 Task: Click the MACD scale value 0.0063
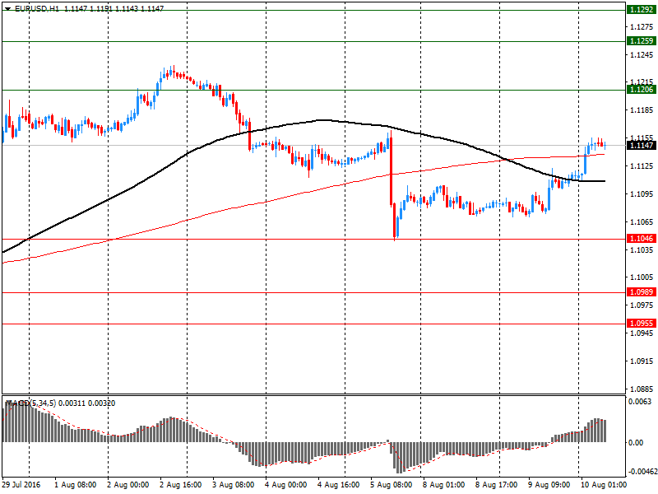pyautogui.click(x=640, y=402)
